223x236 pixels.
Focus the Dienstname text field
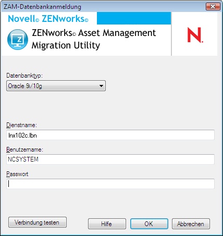coord(110,135)
